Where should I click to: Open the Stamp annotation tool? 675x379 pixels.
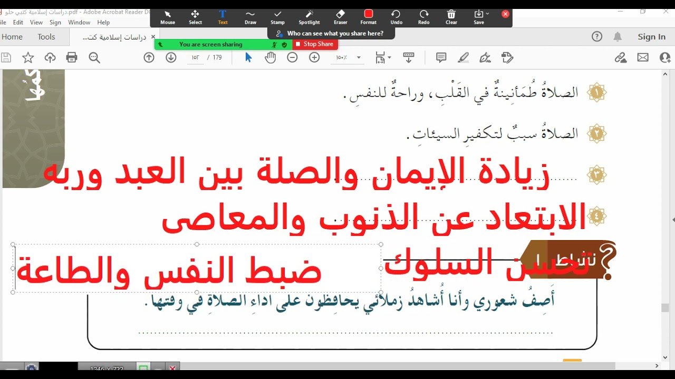click(x=278, y=17)
